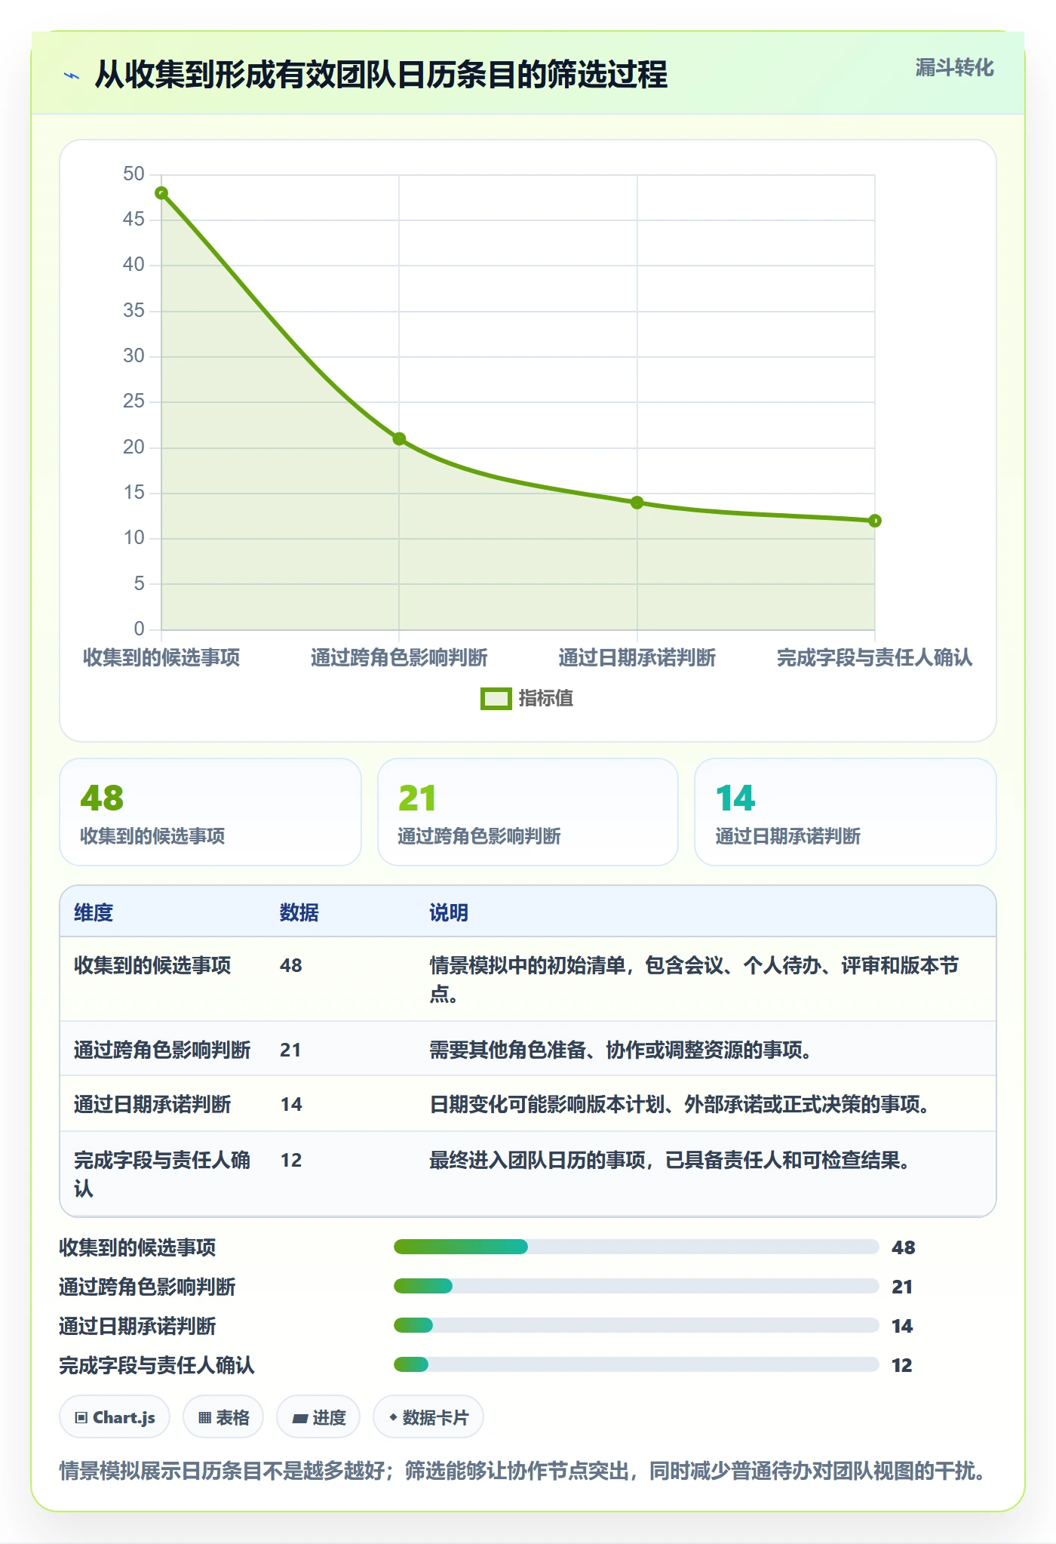Click the value 12 in the table's 数据 column
Viewport: 1056px width, 1544px height.
tap(290, 1161)
